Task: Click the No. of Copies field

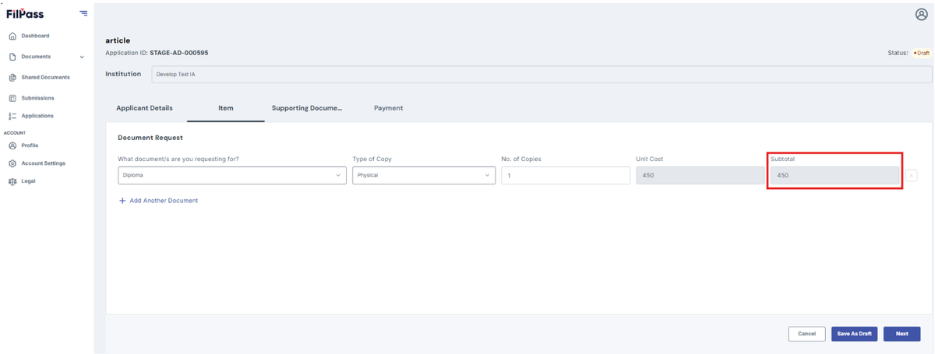Action: [566, 176]
